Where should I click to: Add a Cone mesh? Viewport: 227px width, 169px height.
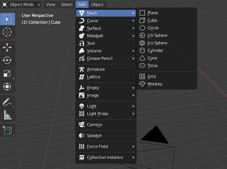[x=167, y=58]
